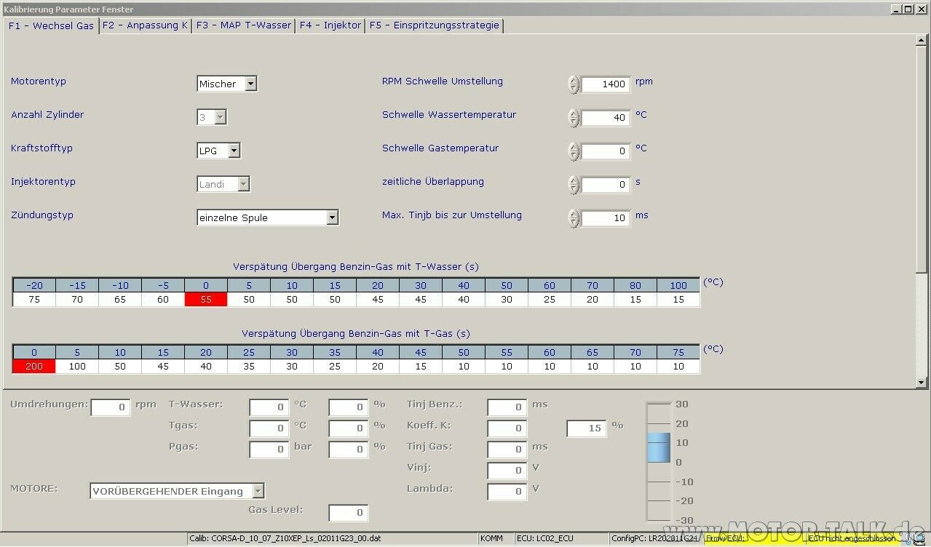Click the Schwelle Gastemperatur value field
931x547 pixels.
(x=606, y=151)
